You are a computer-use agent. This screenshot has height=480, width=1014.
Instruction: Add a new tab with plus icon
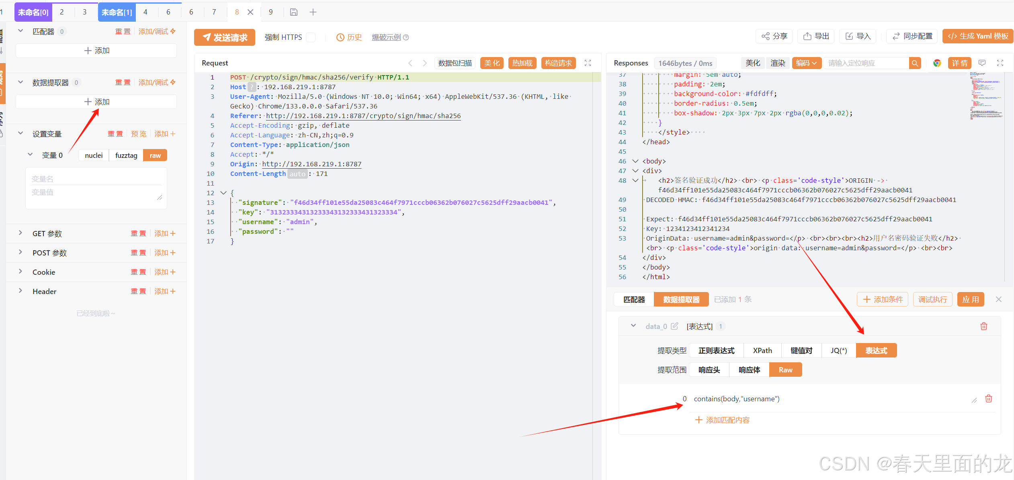pyautogui.click(x=313, y=12)
